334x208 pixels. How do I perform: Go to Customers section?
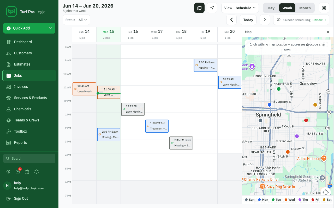[29, 53]
